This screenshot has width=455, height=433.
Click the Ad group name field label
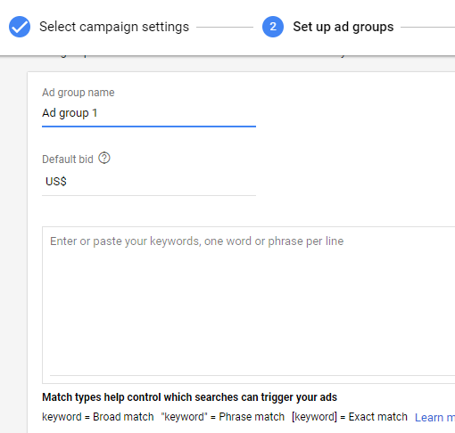pyautogui.click(x=79, y=93)
